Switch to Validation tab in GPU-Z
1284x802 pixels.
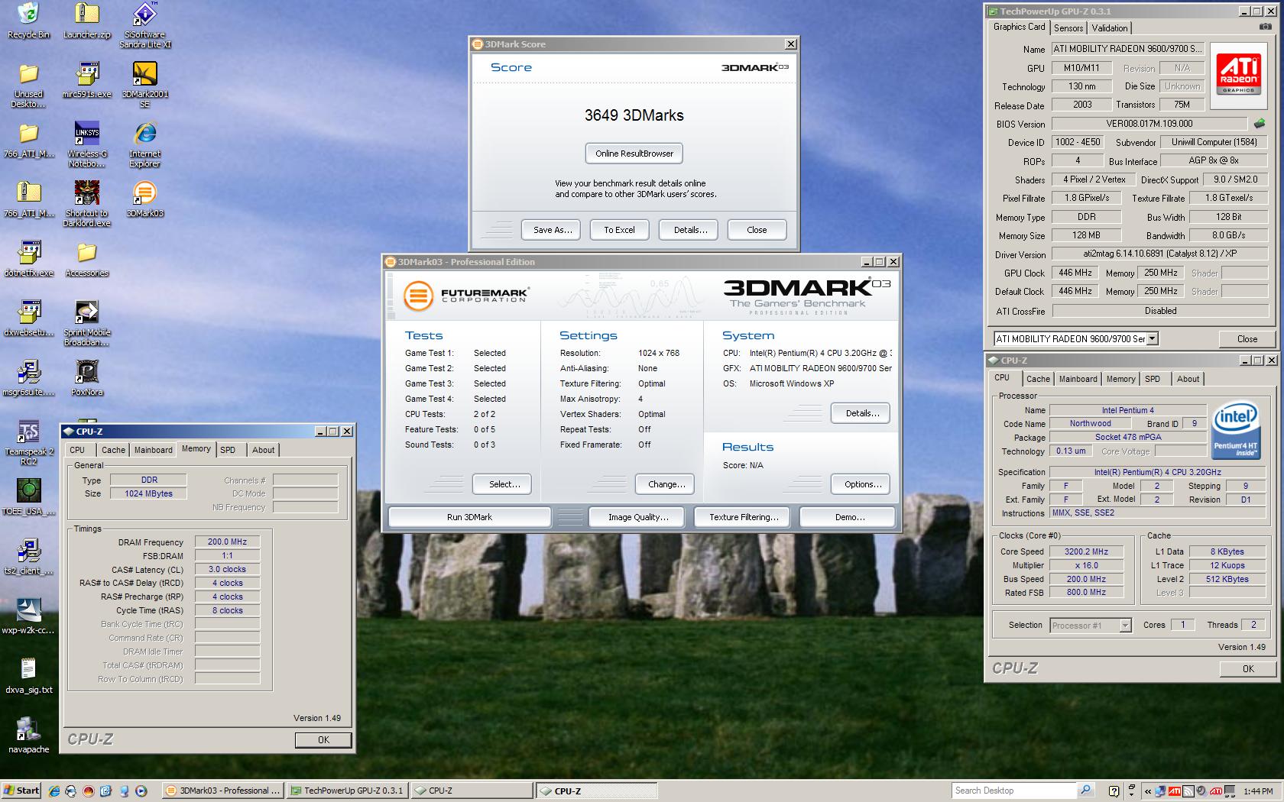[x=1109, y=28]
